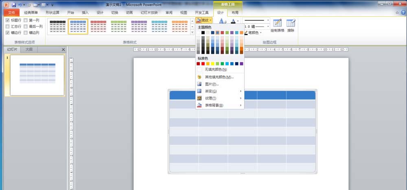
Task: Switch to the Layout (布局) ribbon tab
Action: tap(235, 13)
